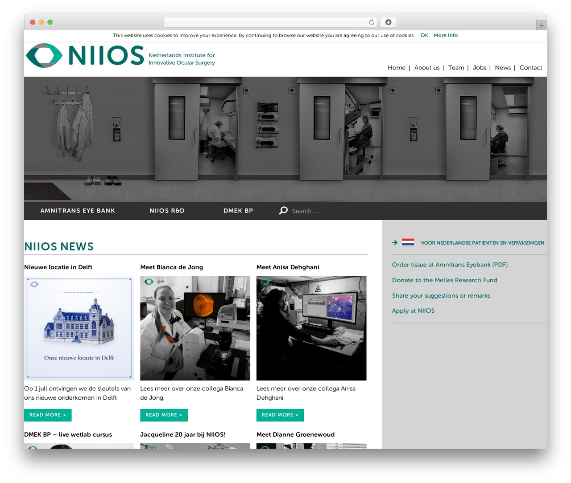Click the browser address bar
The width and height of the screenshot is (571, 483).
pyautogui.click(x=270, y=22)
